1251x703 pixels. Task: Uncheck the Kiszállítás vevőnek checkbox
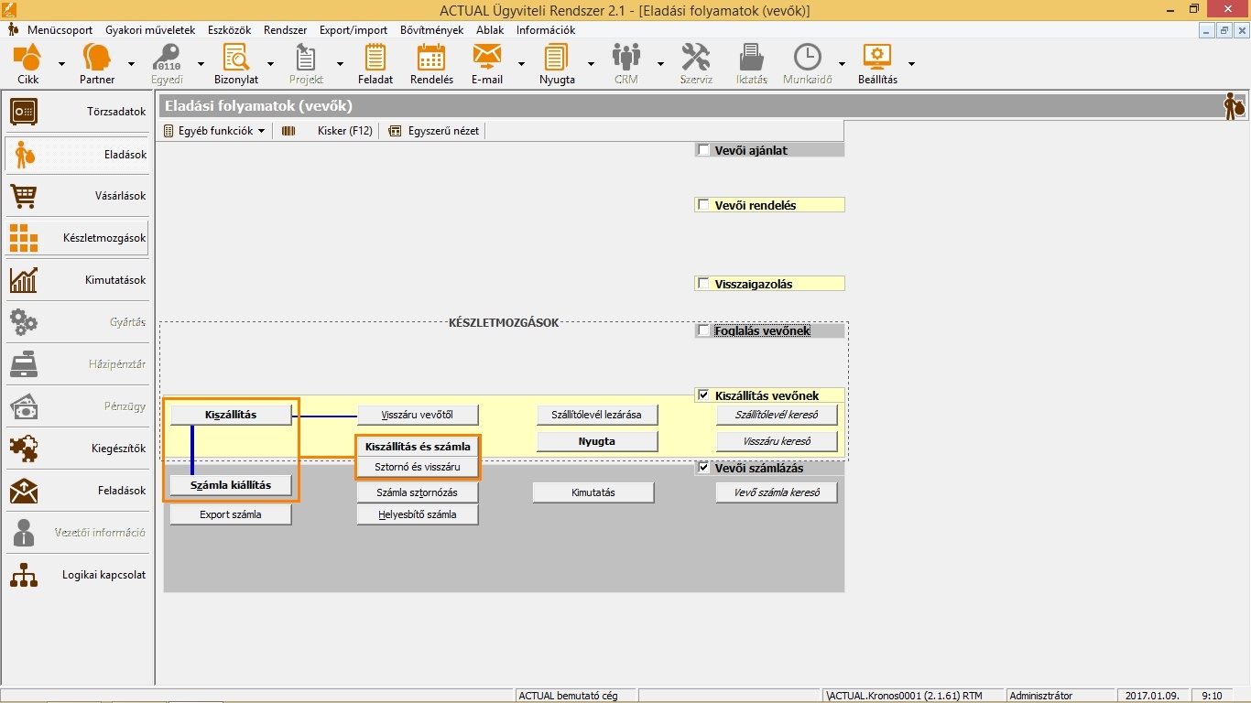coord(703,395)
